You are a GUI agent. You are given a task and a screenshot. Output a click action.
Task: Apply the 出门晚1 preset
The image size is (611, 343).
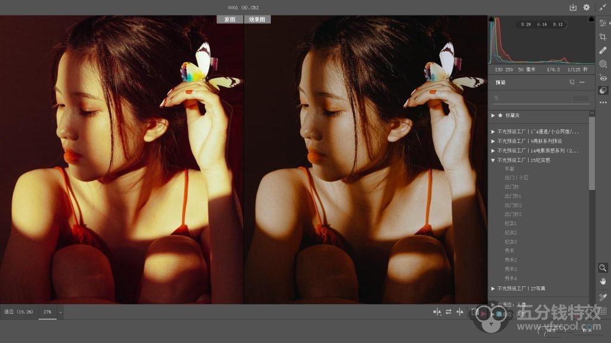513,196
